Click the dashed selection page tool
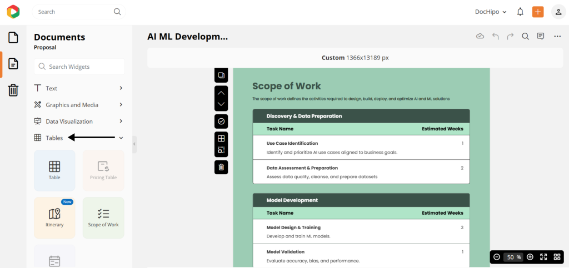This screenshot has height=268, width=569. point(221,150)
